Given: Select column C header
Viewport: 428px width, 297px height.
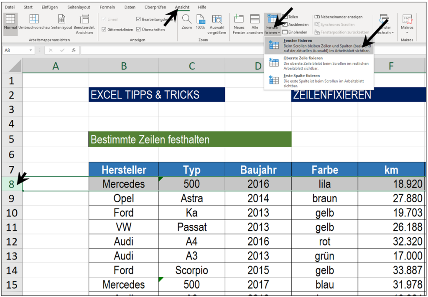Looking at the screenshot, I should (192, 66).
